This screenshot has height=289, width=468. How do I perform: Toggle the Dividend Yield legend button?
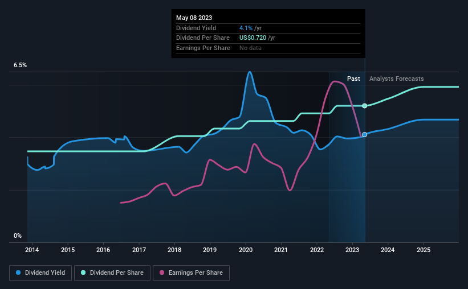click(40, 273)
